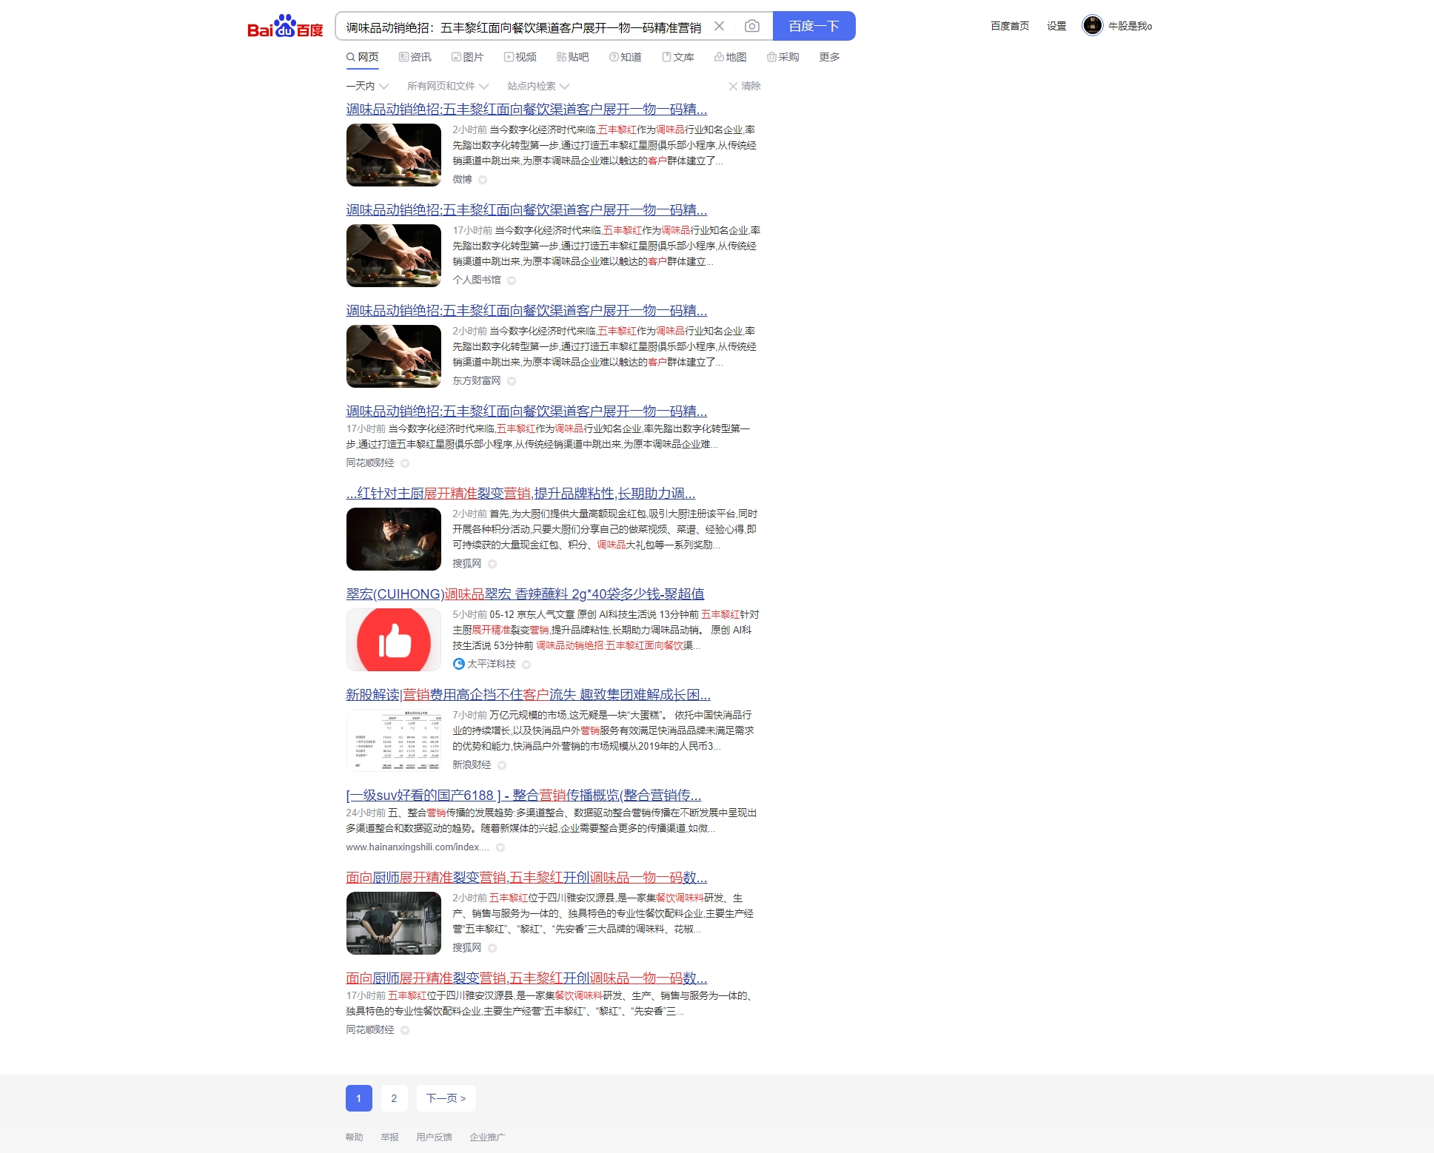The image size is (1434, 1153).
Task: Click the thumbnail of 东方财富网 result
Action: coord(394,356)
